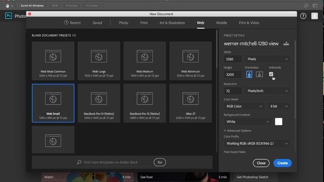This screenshot has width=324, height=182.
Task: Switch to the Saved tab
Action: coord(97,23)
